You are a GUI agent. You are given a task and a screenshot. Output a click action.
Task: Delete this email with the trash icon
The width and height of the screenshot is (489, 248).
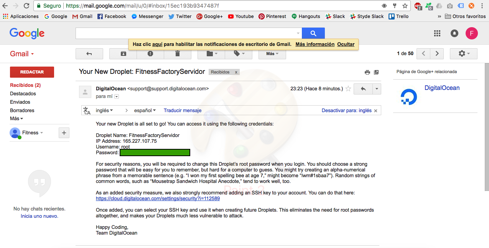pos(178,54)
